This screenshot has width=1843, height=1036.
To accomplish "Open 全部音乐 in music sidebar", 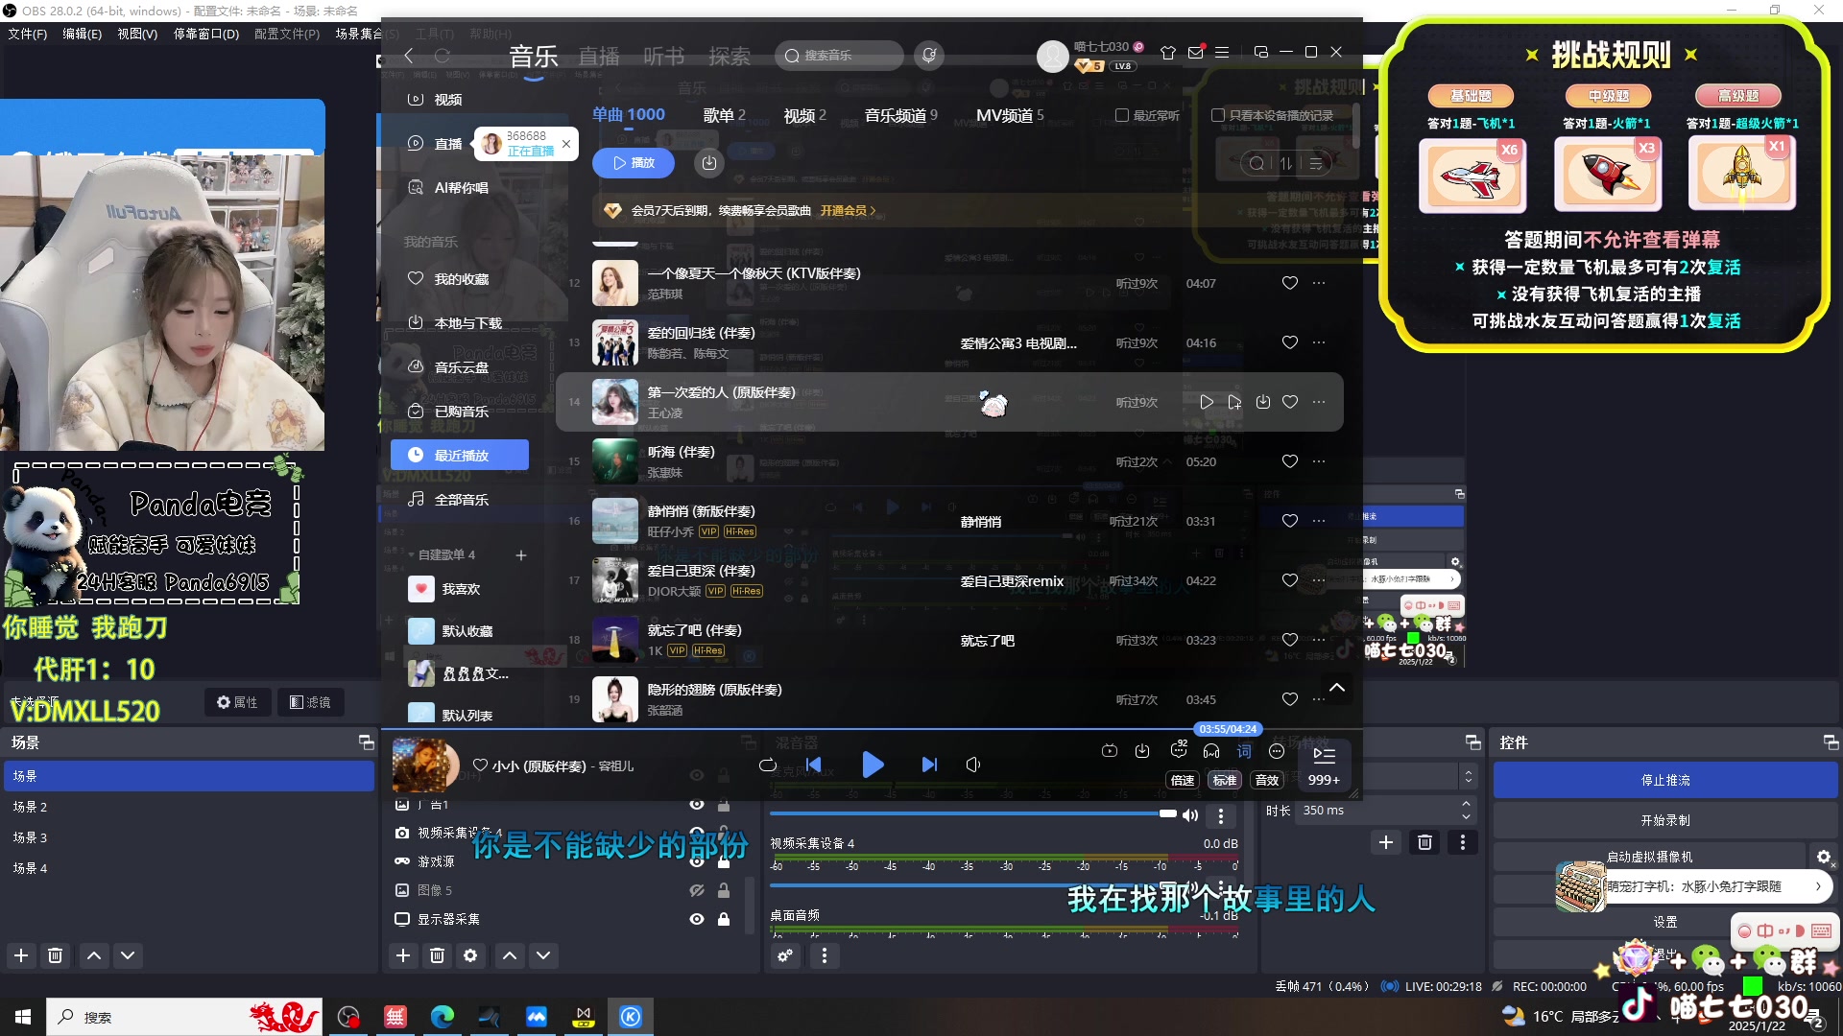I will click(461, 500).
